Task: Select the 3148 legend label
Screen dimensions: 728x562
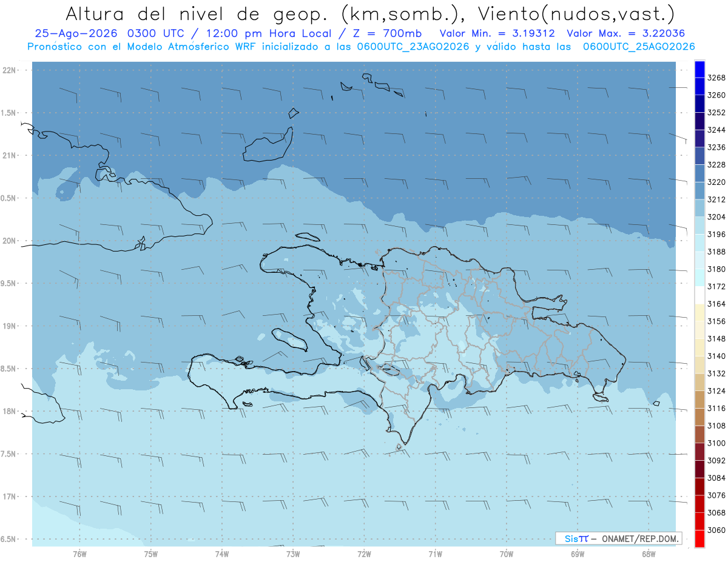Action: (x=716, y=338)
